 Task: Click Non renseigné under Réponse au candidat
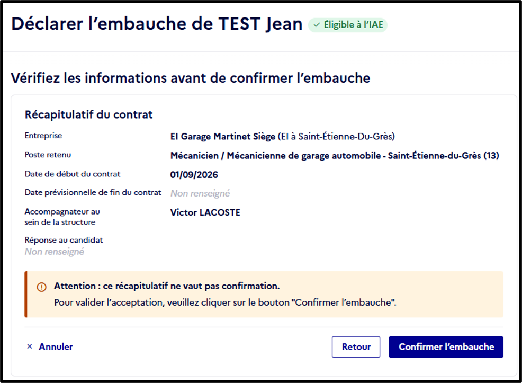pyautogui.click(x=54, y=252)
